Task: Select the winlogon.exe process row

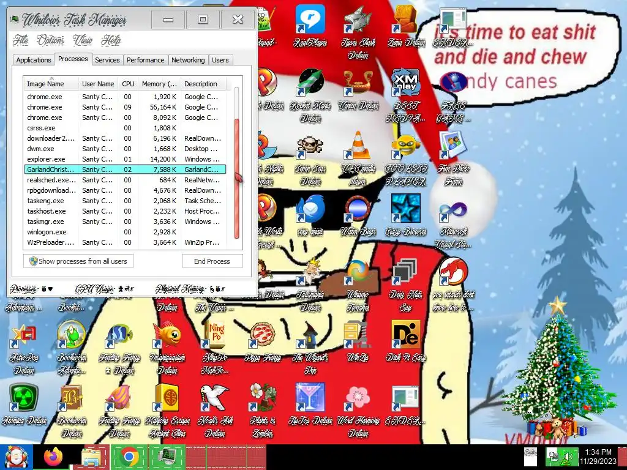Action: [x=125, y=232]
